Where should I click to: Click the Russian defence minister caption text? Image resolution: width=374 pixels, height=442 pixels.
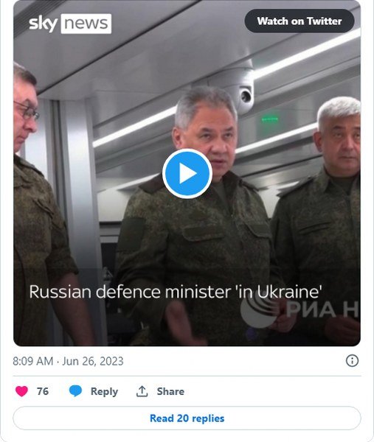[176, 292]
